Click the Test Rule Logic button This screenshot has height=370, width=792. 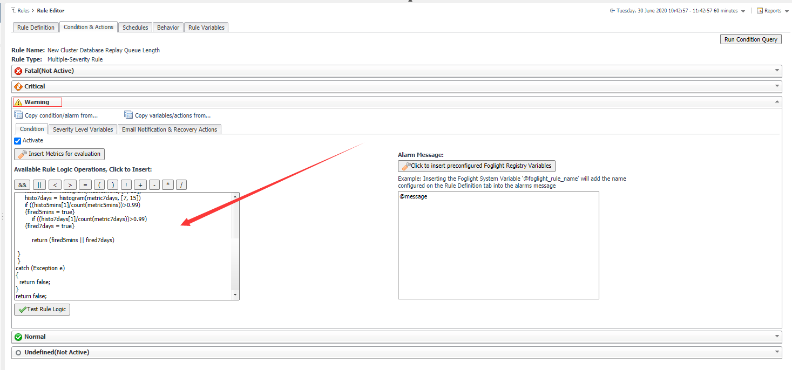pyautogui.click(x=42, y=309)
